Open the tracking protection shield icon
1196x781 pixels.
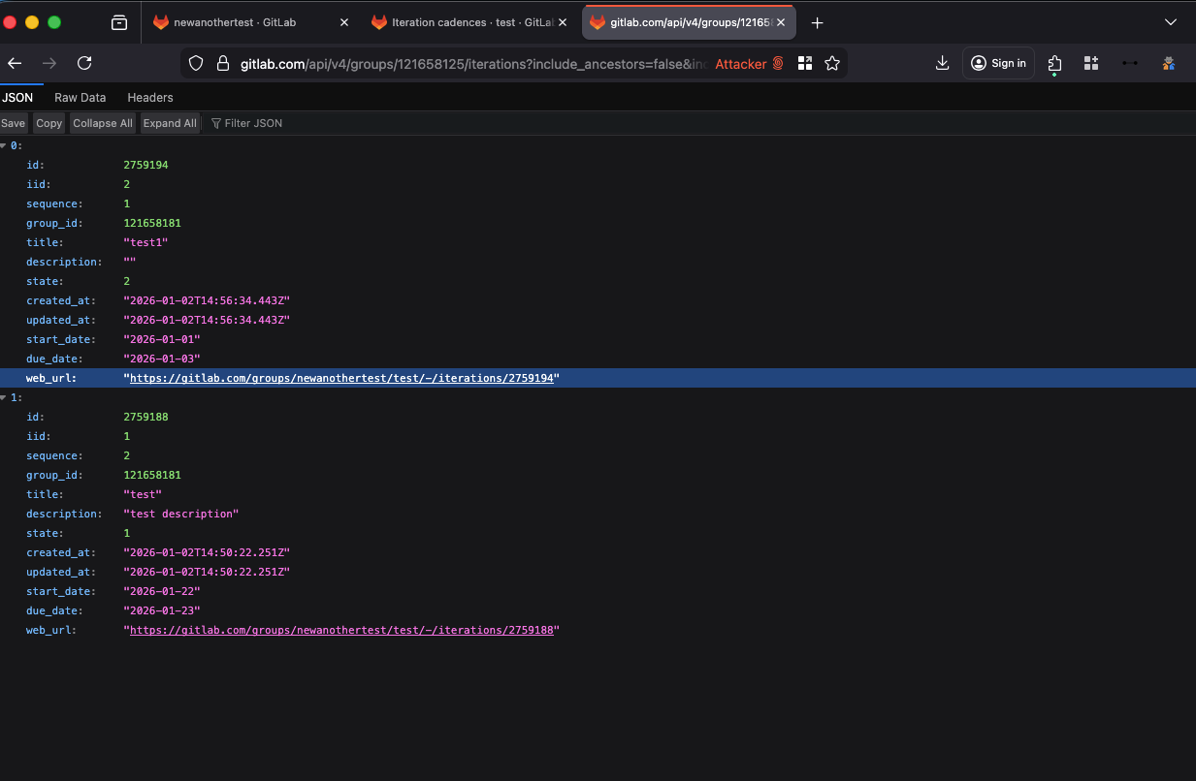click(196, 63)
